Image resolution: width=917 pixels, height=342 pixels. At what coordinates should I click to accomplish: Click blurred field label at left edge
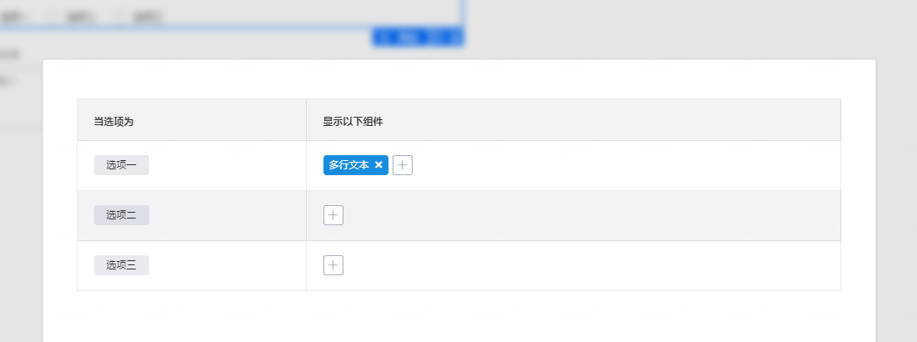[x=9, y=54]
